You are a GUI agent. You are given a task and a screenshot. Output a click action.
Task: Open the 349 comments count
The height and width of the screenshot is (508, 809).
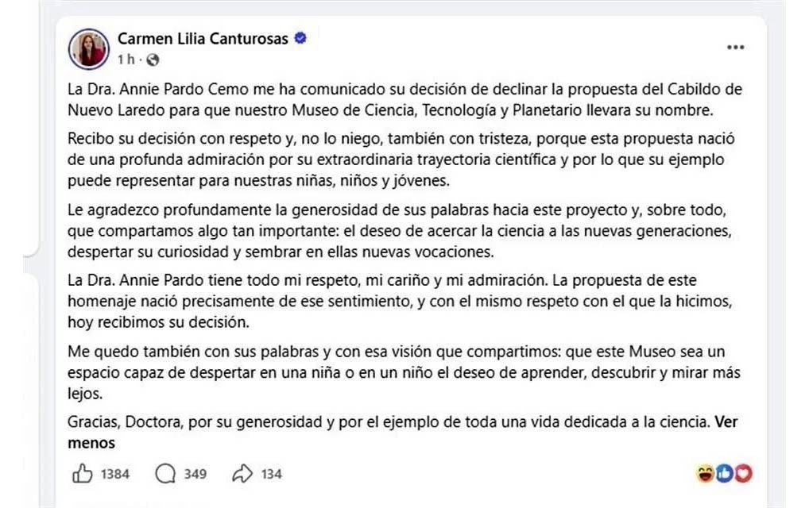[x=195, y=474]
